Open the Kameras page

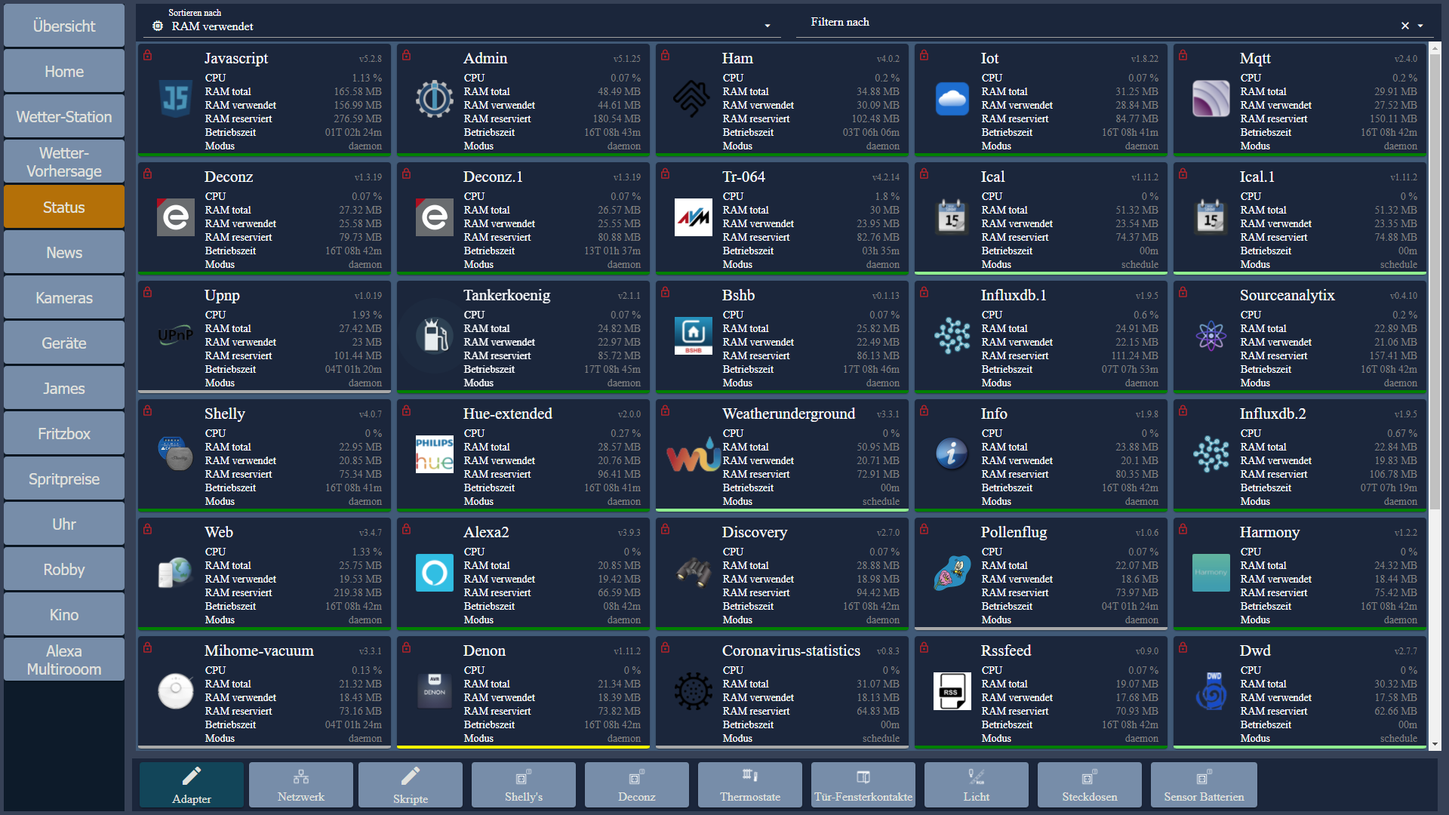tap(64, 297)
